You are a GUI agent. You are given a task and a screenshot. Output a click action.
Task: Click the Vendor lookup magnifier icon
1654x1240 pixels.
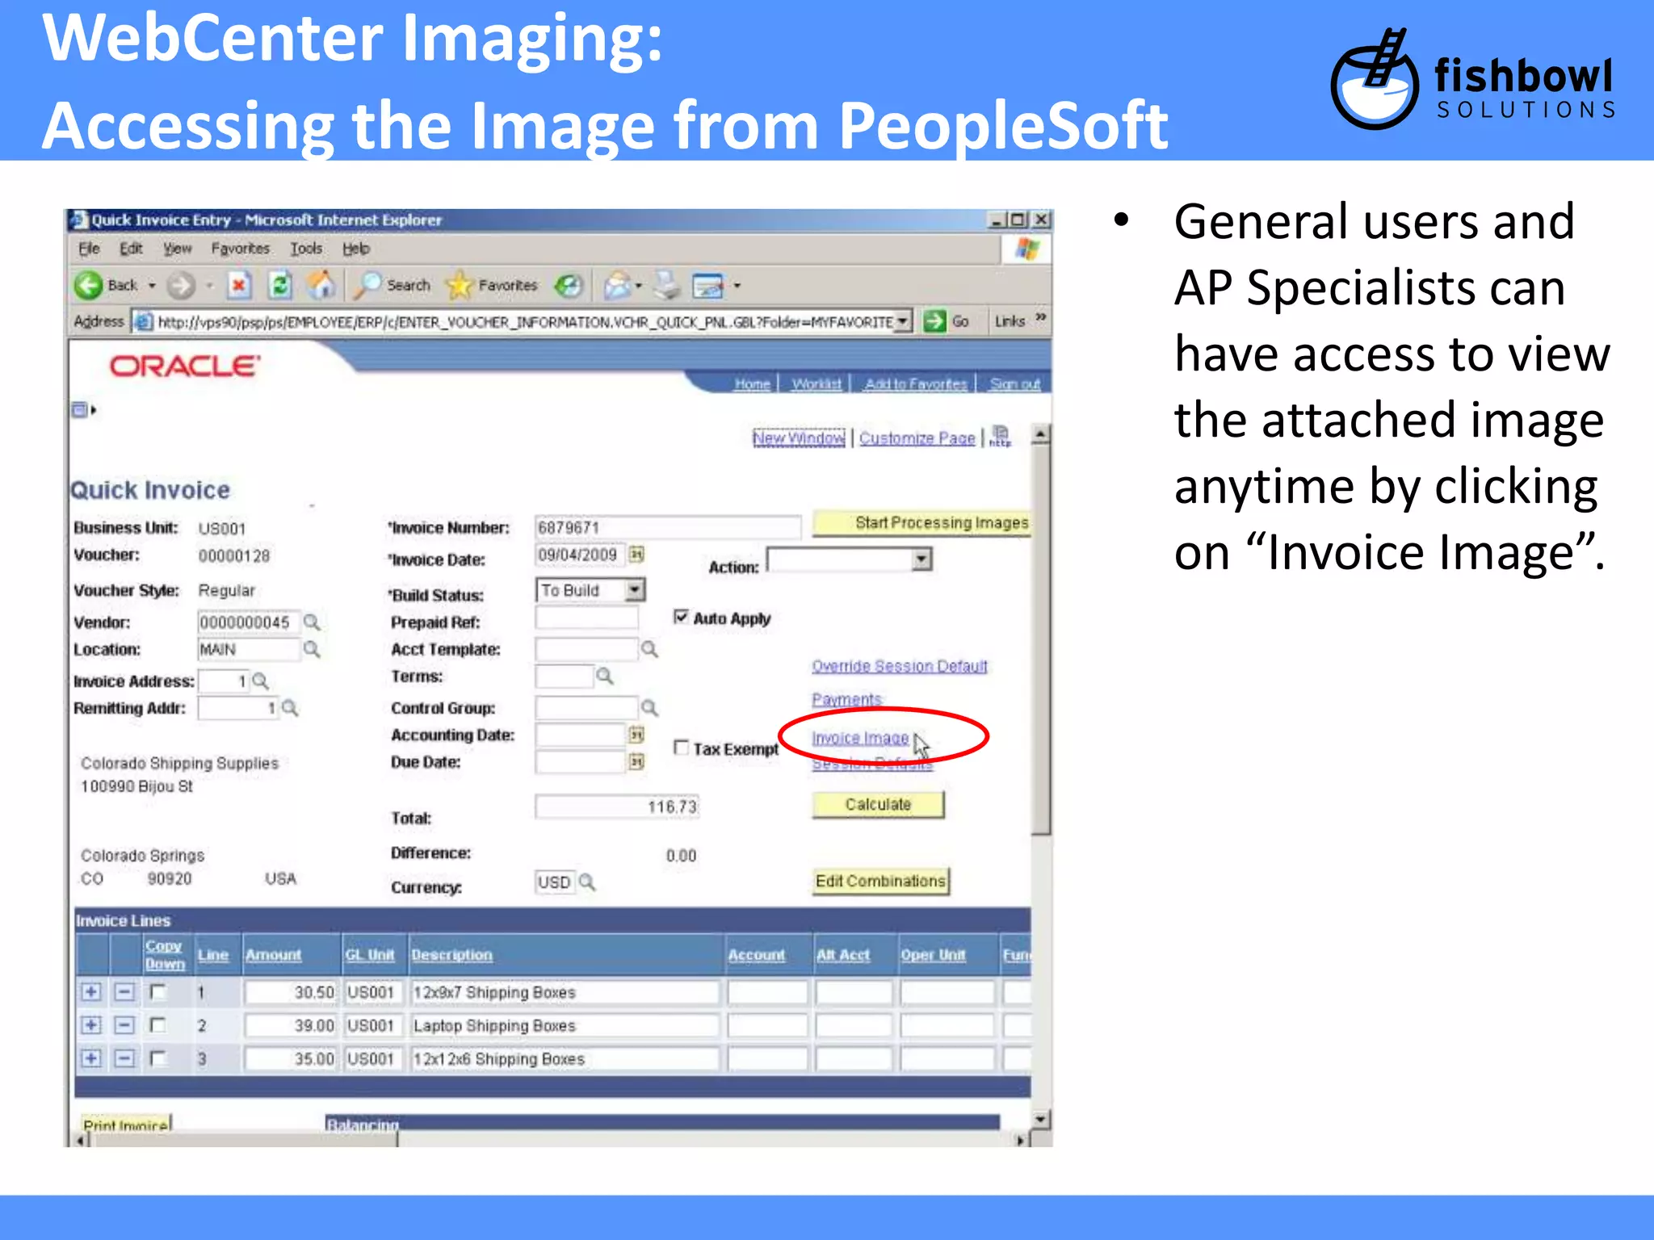coord(312,622)
